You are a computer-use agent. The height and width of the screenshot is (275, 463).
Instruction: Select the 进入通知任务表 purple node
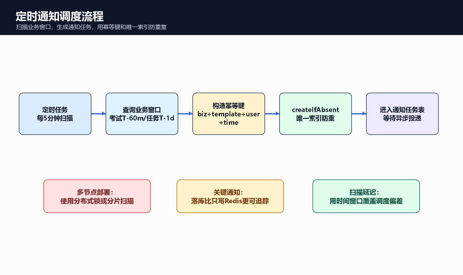point(402,114)
